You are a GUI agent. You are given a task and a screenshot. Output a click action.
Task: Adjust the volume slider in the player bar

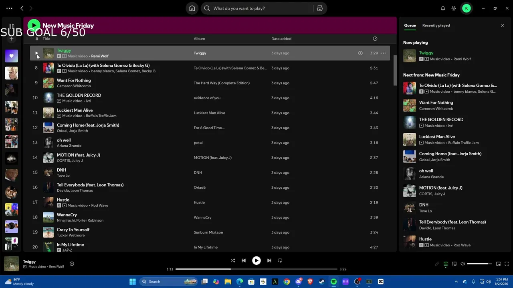click(x=480, y=264)
